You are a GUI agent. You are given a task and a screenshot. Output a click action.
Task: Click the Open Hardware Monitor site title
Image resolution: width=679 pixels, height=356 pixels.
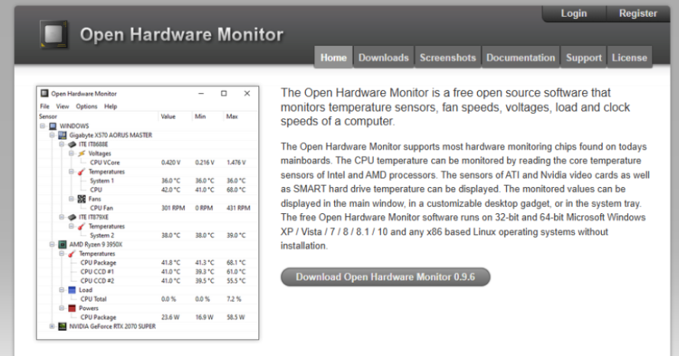tap(181, 34)
